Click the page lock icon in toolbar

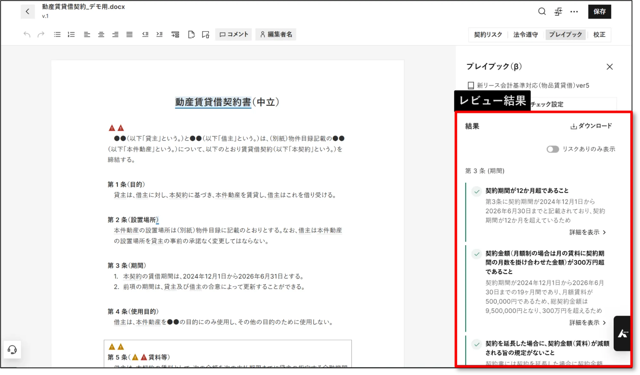point(206,34)
